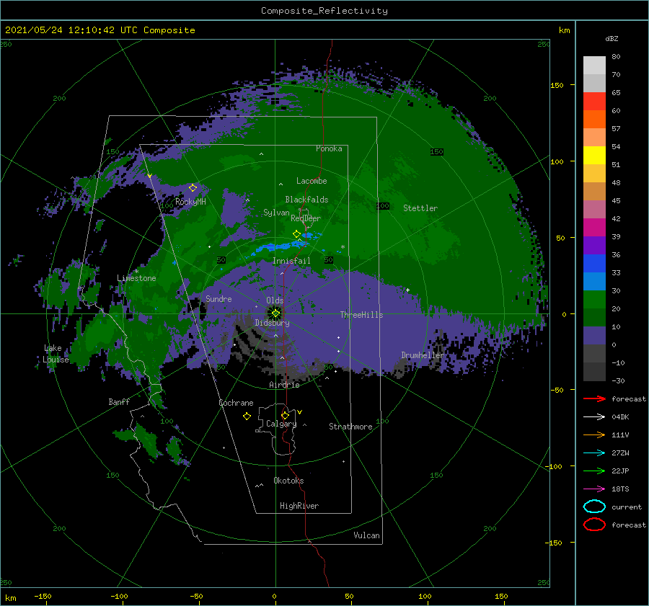649x606 pixels.
Task: Click the Composite_Reflectivity title
Action: (x=324, y=11)
